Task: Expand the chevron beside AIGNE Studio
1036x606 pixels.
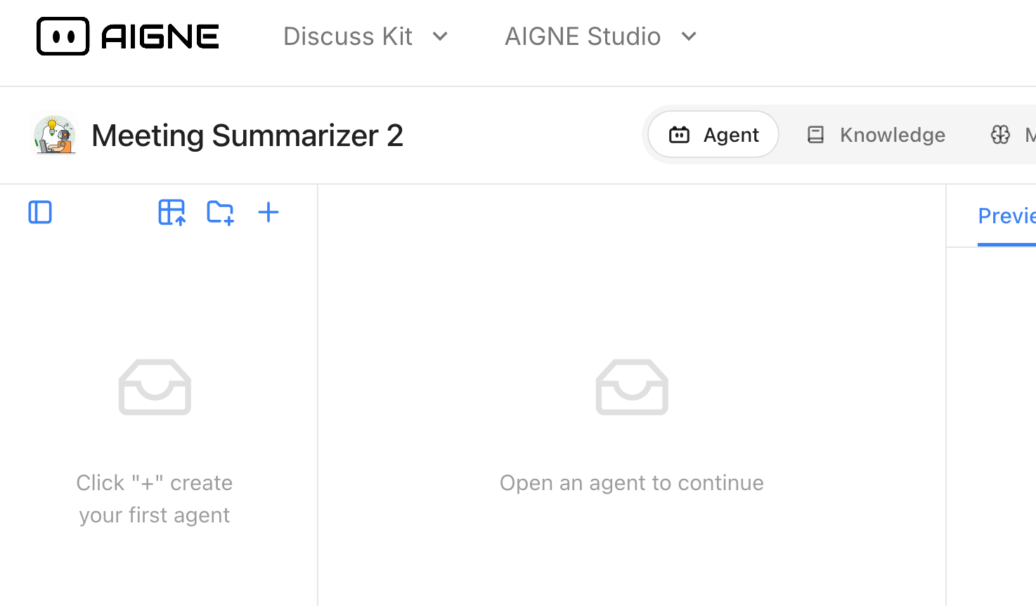Action: pyautogui.click(x=689, y=37)
